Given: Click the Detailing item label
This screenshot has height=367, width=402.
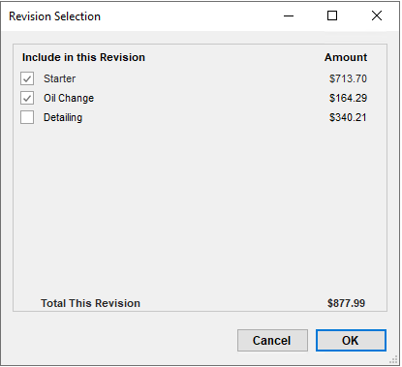Looking at the screenshot, I should (x=63, y=117).
